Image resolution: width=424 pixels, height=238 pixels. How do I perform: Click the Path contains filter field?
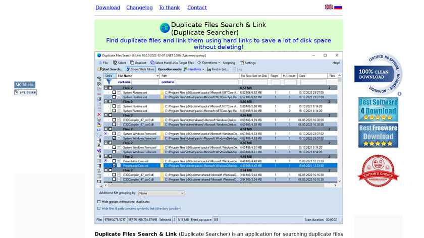point(206,82)
